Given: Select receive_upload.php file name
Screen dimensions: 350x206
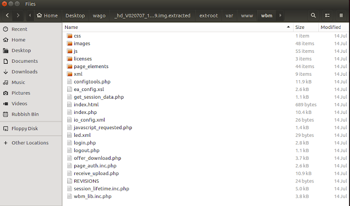Looking at the screenshot, I should (96, 173).
